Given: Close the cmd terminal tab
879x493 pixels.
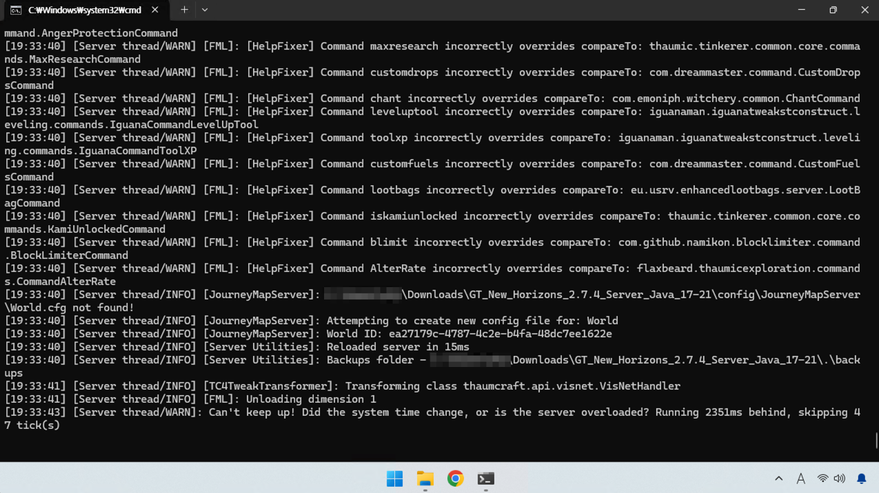Looking at the screenshot, I should click(x=155, y=10).
